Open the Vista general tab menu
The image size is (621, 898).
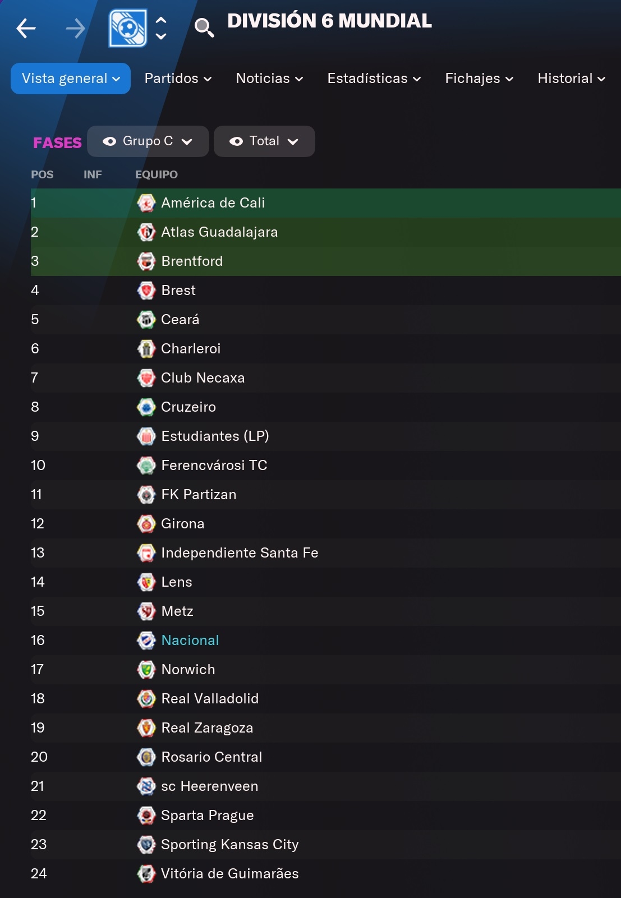pyautogui.click(x=71, y=79)
